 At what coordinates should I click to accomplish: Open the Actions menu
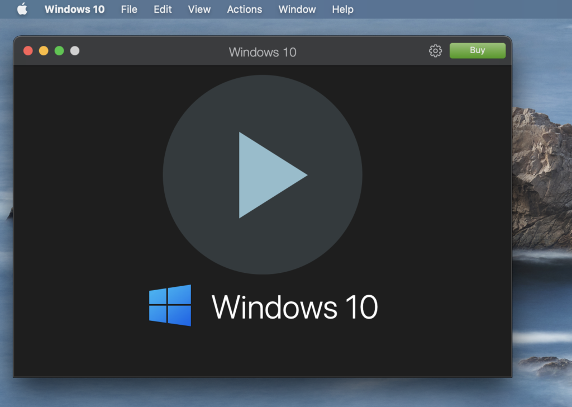[x=245, y=9]
